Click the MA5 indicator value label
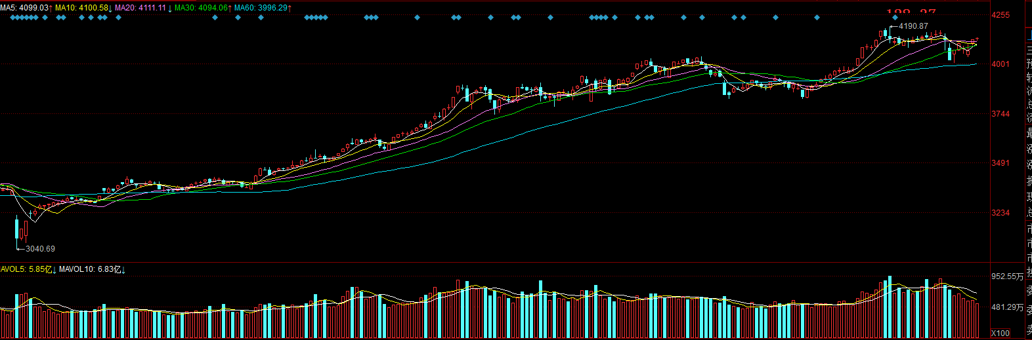 tap(26, 7)
